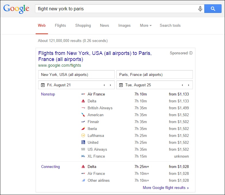Image resolution: width=225 pixels, height=195 pixels.
Task: Click the Finnair logo icon
Action: click(x=83, y=122)
